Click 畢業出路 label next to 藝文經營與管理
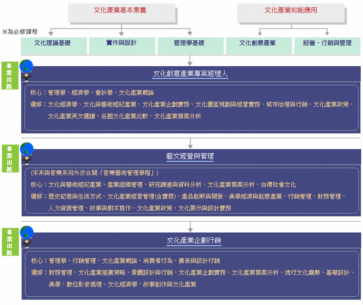363x305 pixels. pyautogui.click(x=10, y=159)
